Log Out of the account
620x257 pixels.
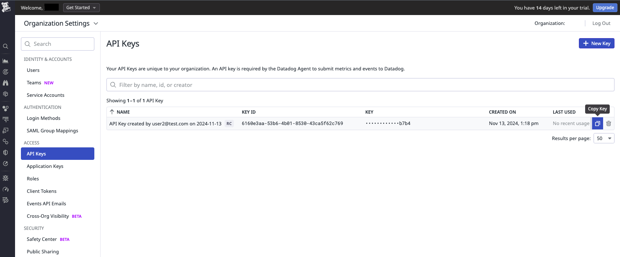[601, 23]
